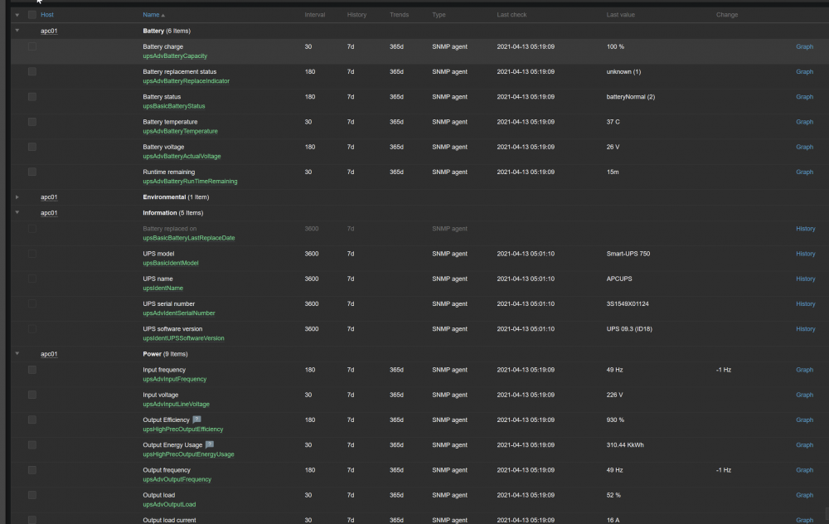The height and width of the screenshot is (524, 829).
Task: Collapse the Information group arrow
Action: (17, 212)
